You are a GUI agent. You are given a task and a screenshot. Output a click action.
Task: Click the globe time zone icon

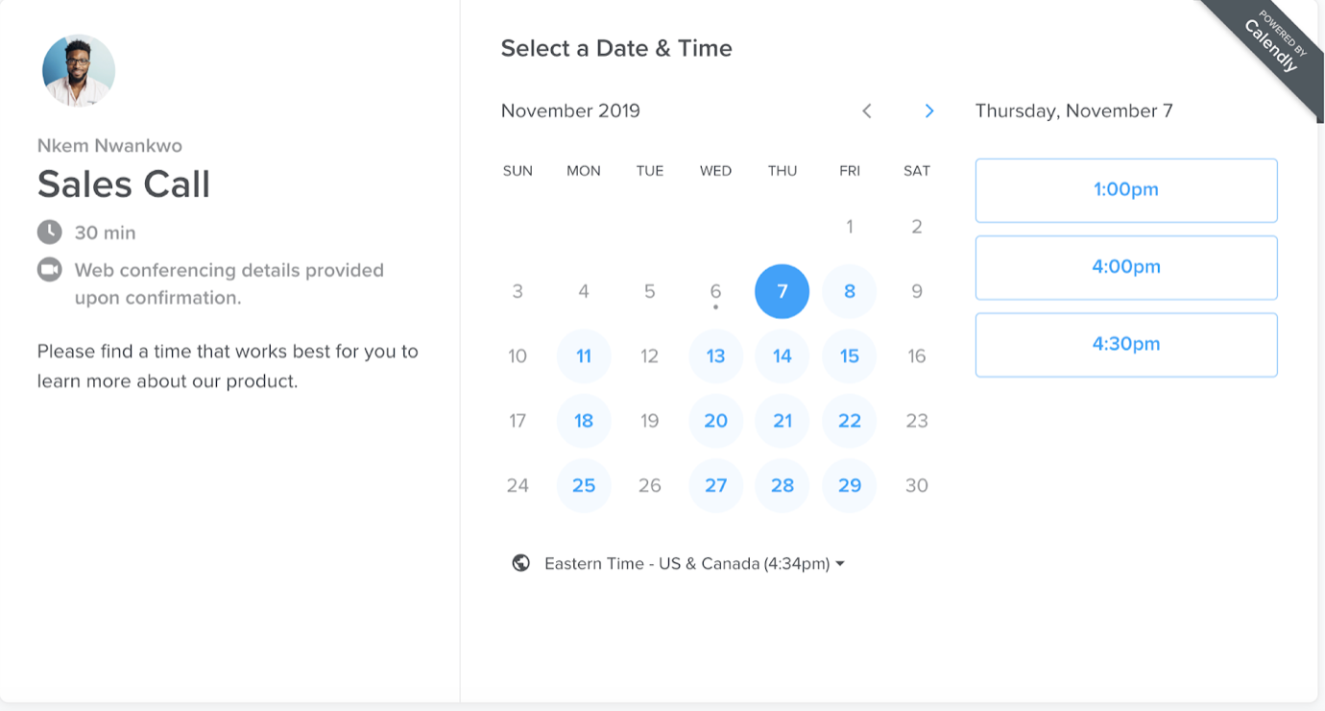521,563
